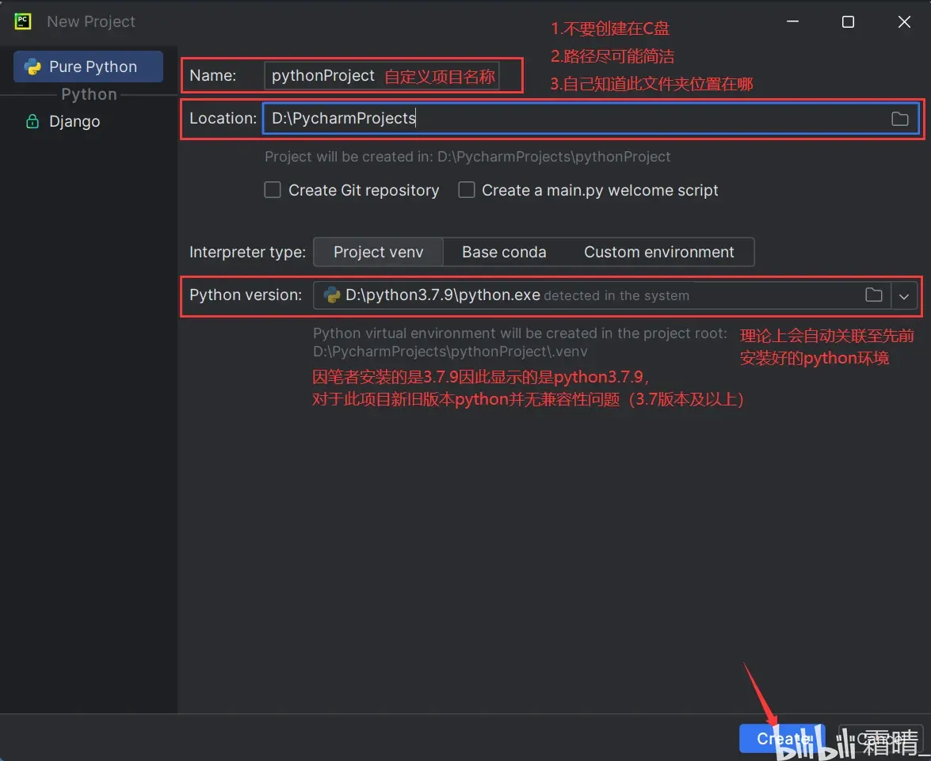
Task: Enable Create Git repository checkbox
Action: coord(273,190)
